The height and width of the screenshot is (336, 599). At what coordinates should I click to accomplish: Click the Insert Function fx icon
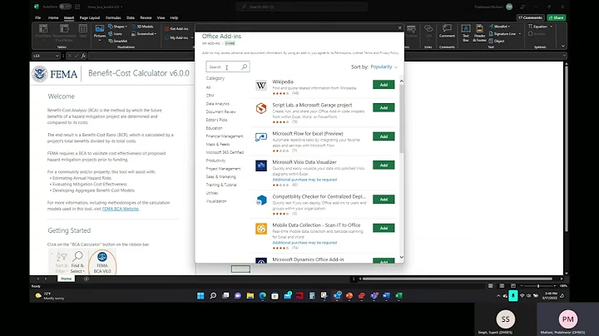[83, 56]
